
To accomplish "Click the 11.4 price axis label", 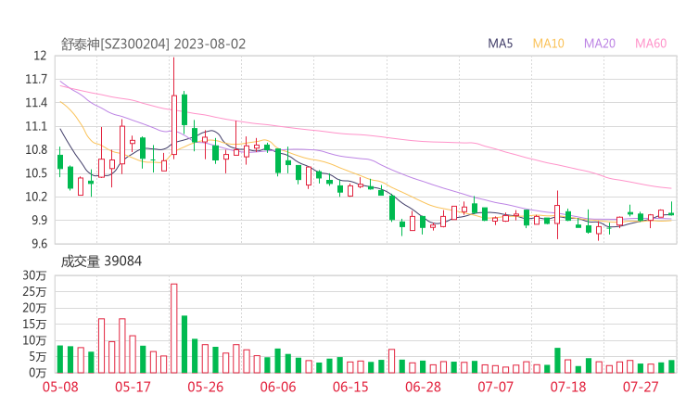I will 36,103.
